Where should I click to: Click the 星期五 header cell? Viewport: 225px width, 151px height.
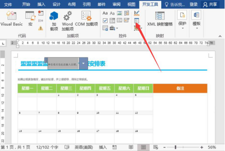105,88
